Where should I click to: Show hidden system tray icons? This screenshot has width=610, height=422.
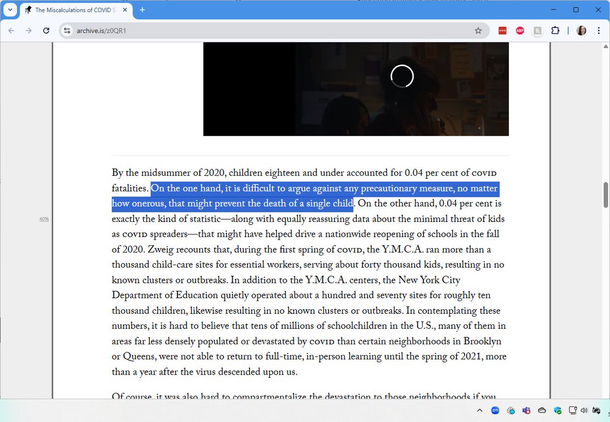tap(479, 410)
